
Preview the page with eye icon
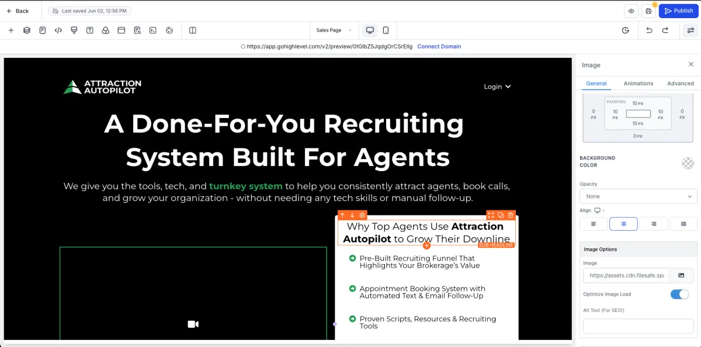click(631, 11)
